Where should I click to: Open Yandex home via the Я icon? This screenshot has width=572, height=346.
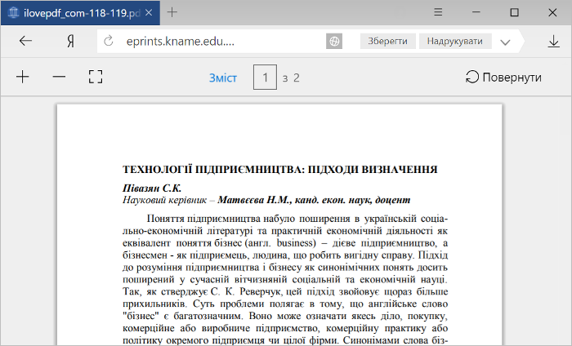pos(71,41)
